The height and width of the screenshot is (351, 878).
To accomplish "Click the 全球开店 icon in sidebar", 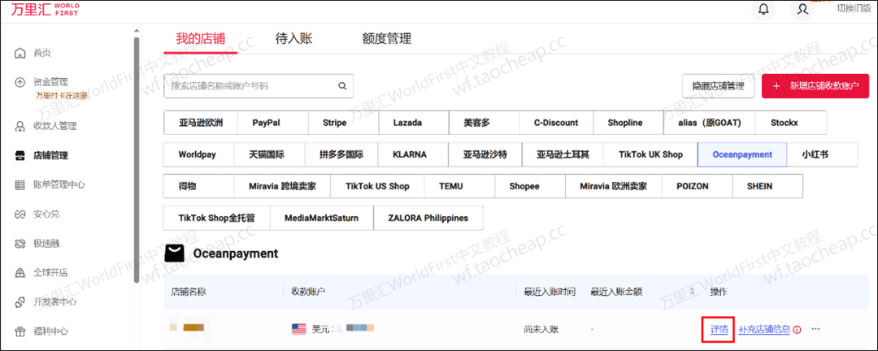I will click(20, 273).
